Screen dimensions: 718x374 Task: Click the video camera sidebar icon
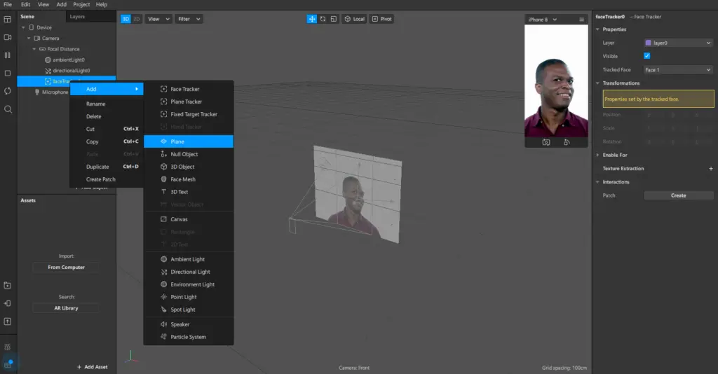point(8,37)
